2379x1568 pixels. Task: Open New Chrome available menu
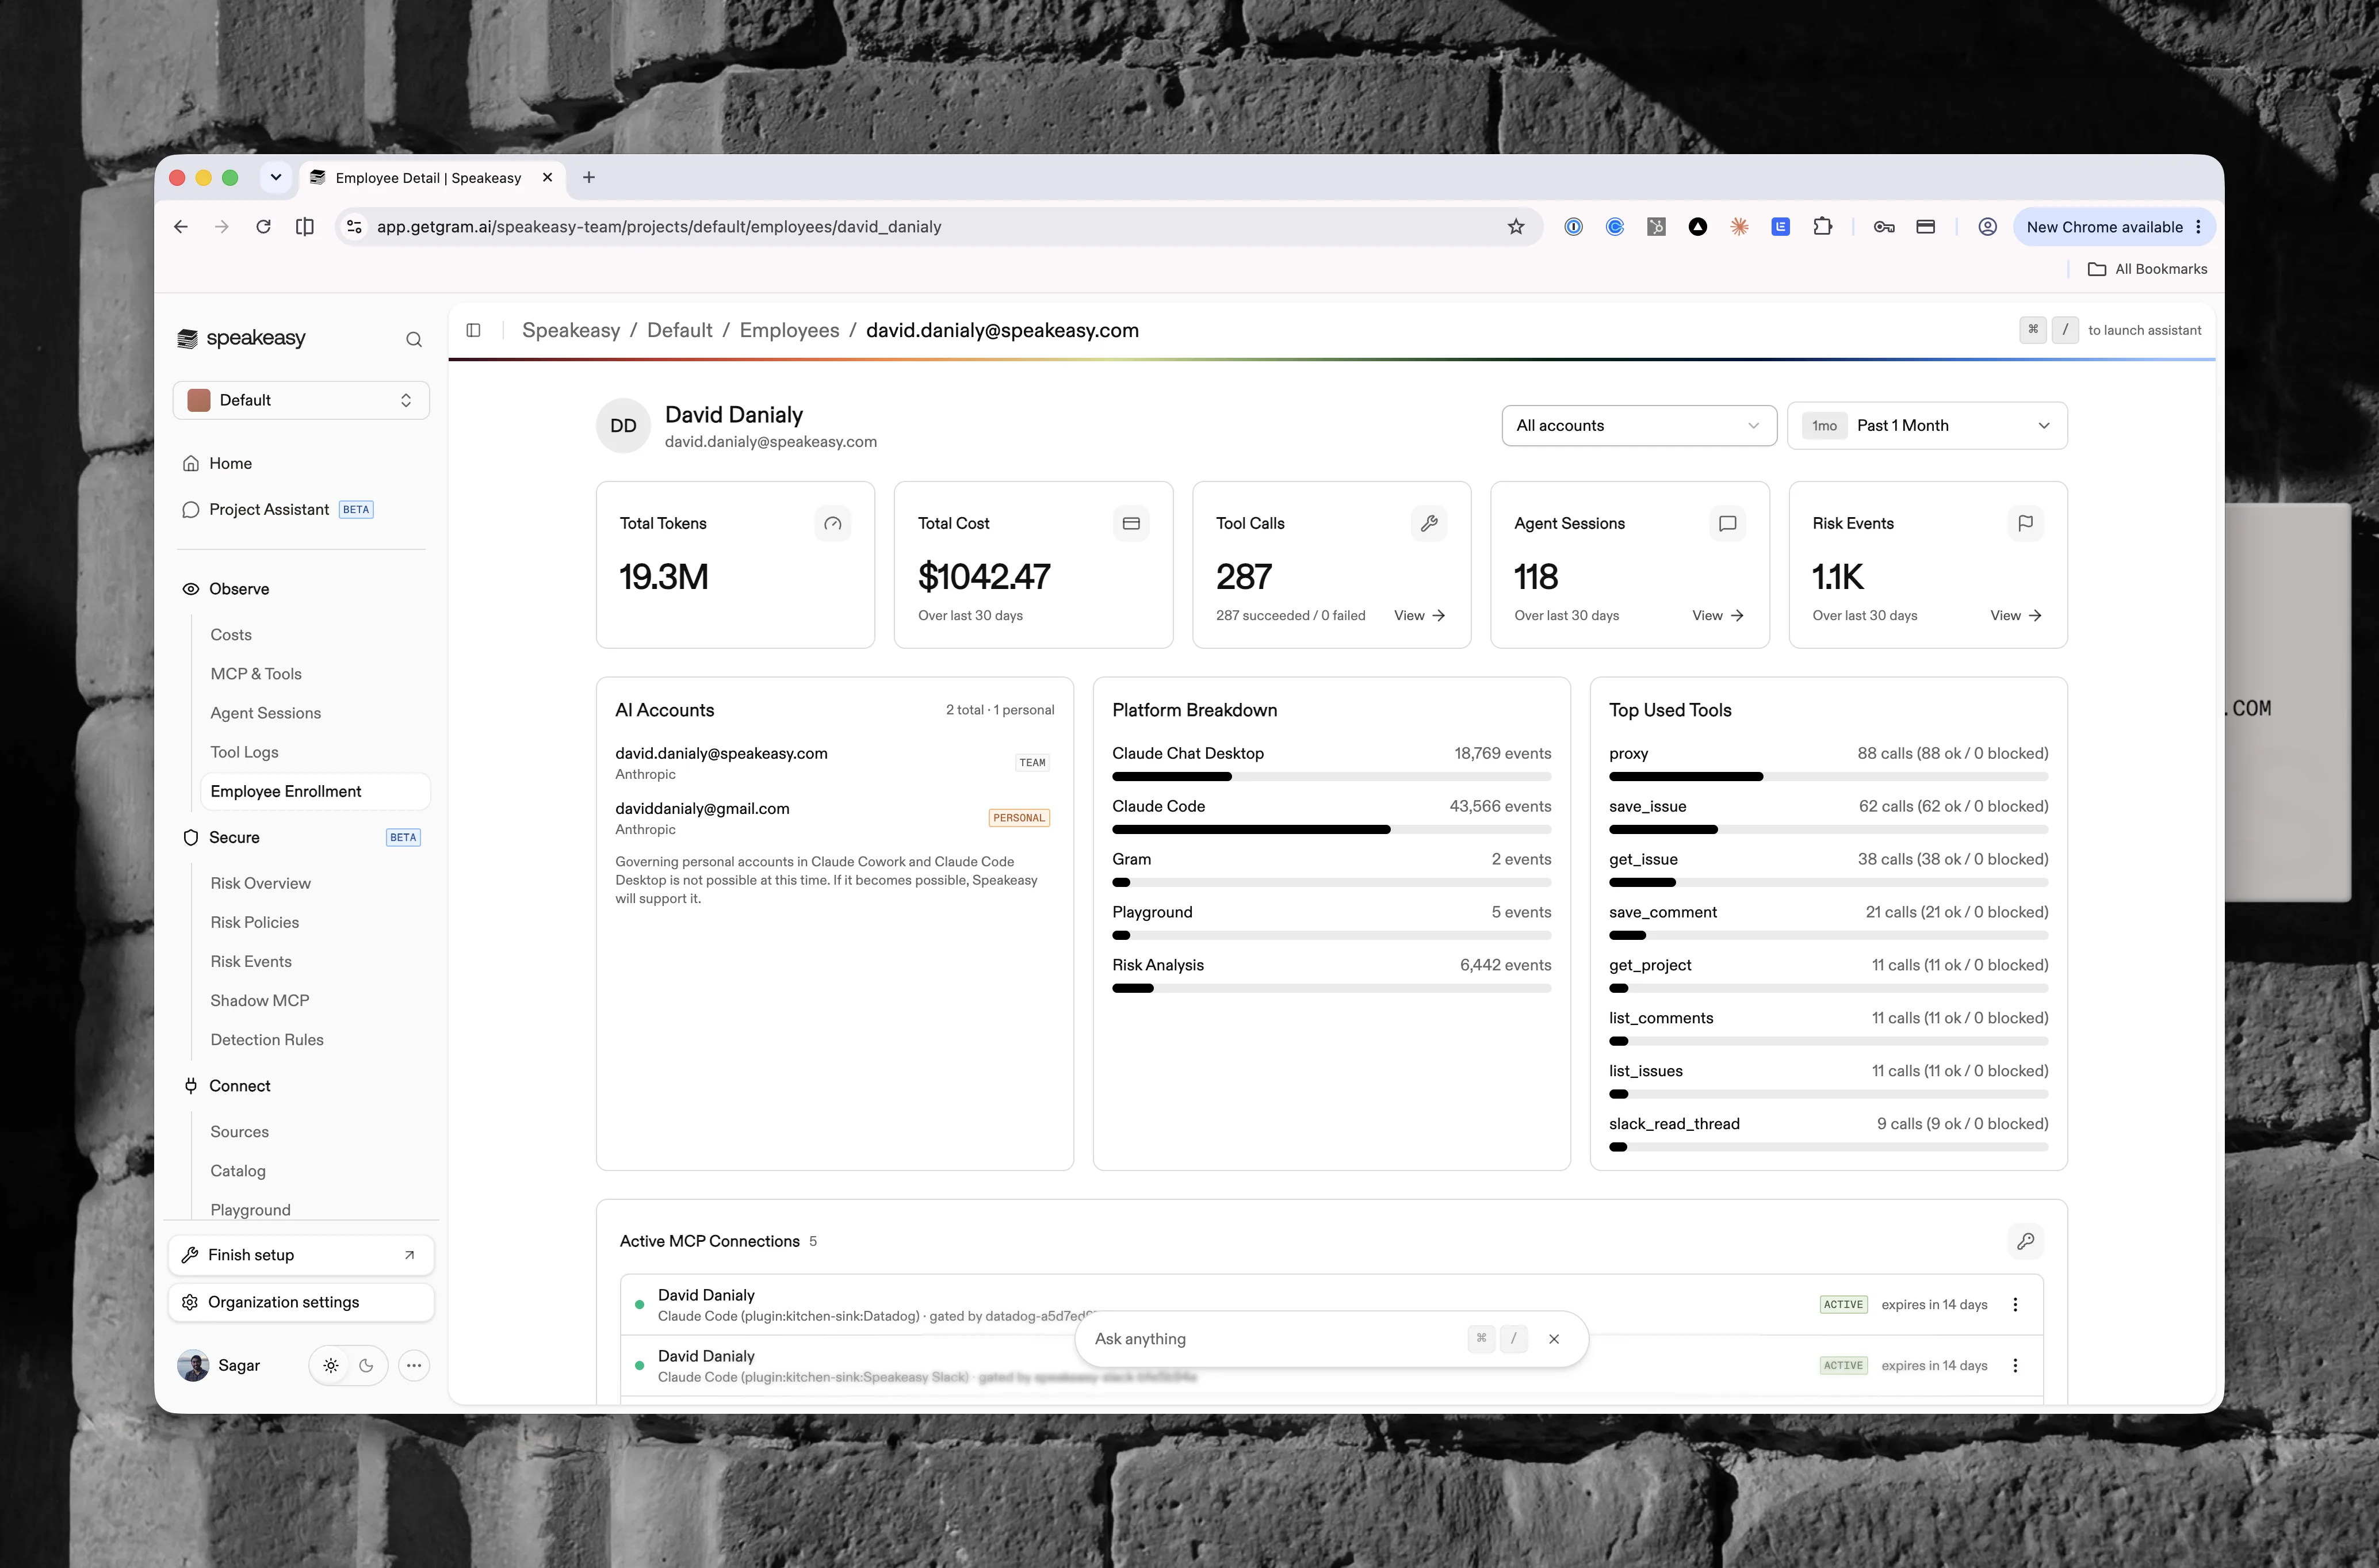pos(2114,227)
